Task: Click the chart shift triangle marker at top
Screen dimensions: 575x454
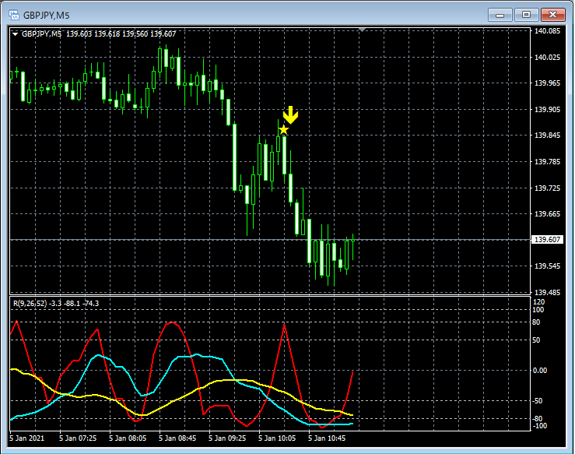Action: pos(363,30)
